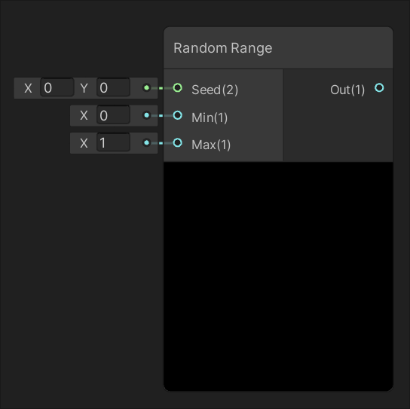The width and height of the screenshot is (410, 409).
Task: Click the X label of the Max default input
Action: coord(84,143)
